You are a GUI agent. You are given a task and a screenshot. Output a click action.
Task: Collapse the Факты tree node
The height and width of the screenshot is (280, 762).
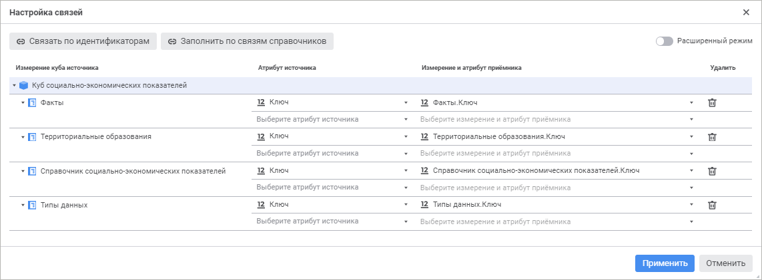pos(22,103)
